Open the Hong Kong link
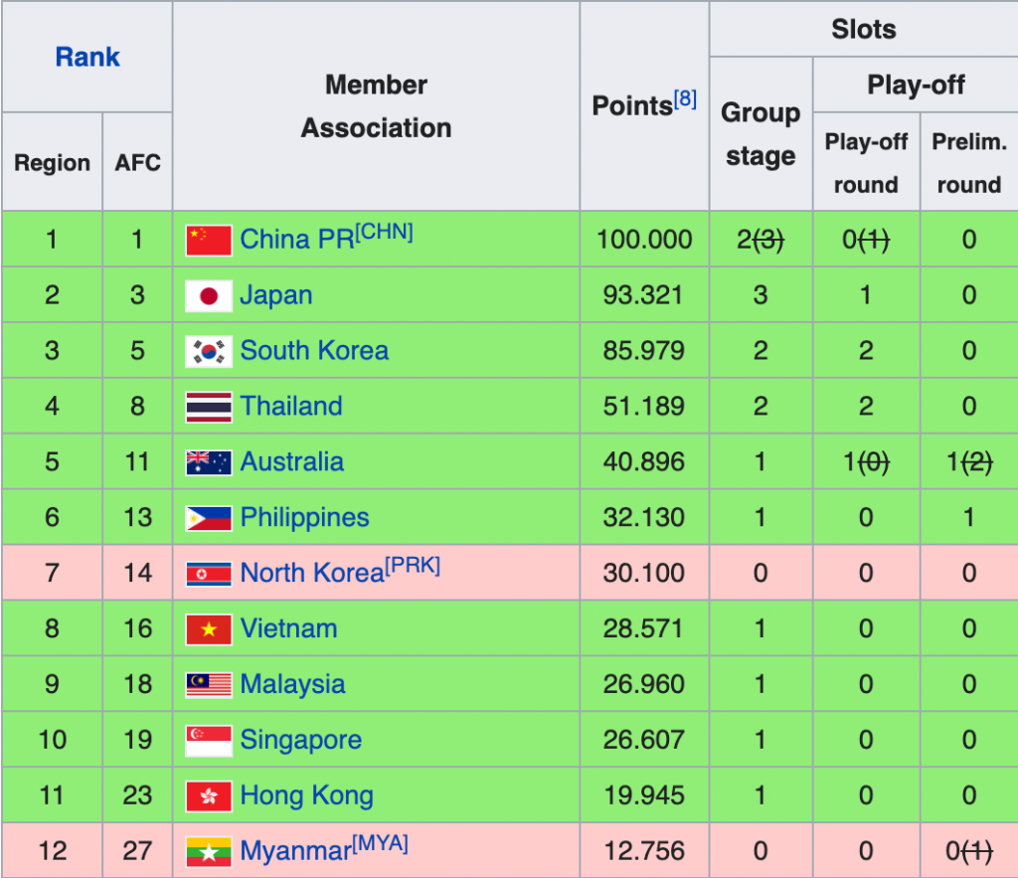 [x=306, y=795]
